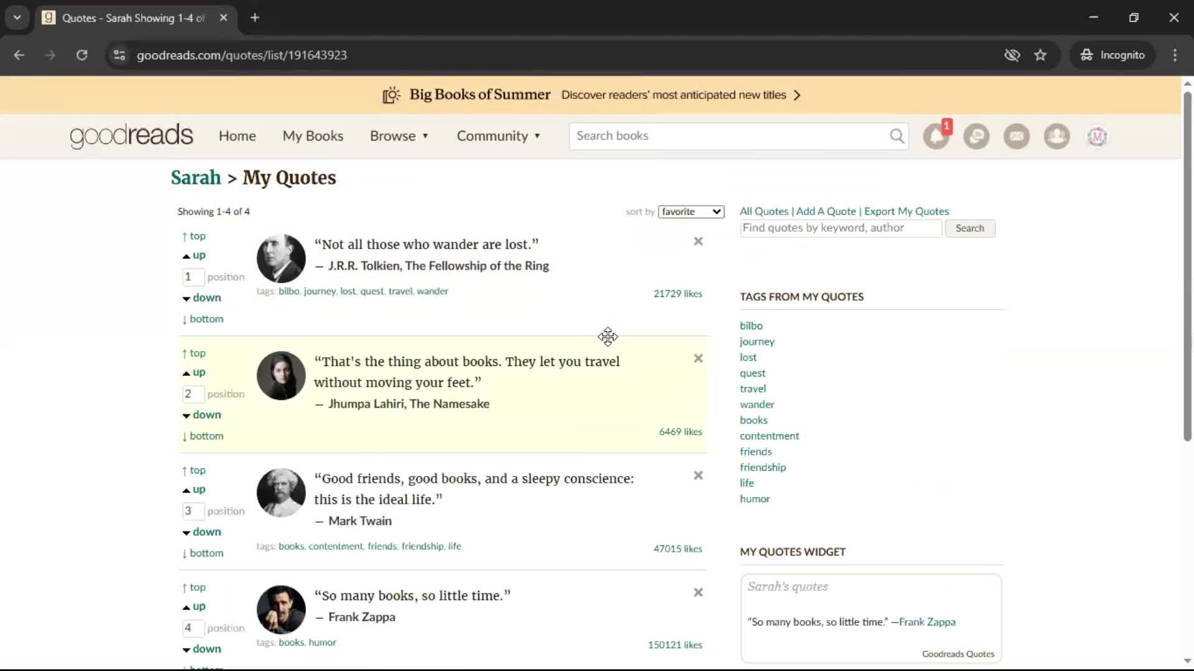The image size is (1194, 671).
Task: Open the sort by favorite dropdown
Action: [x=691, y=212]
